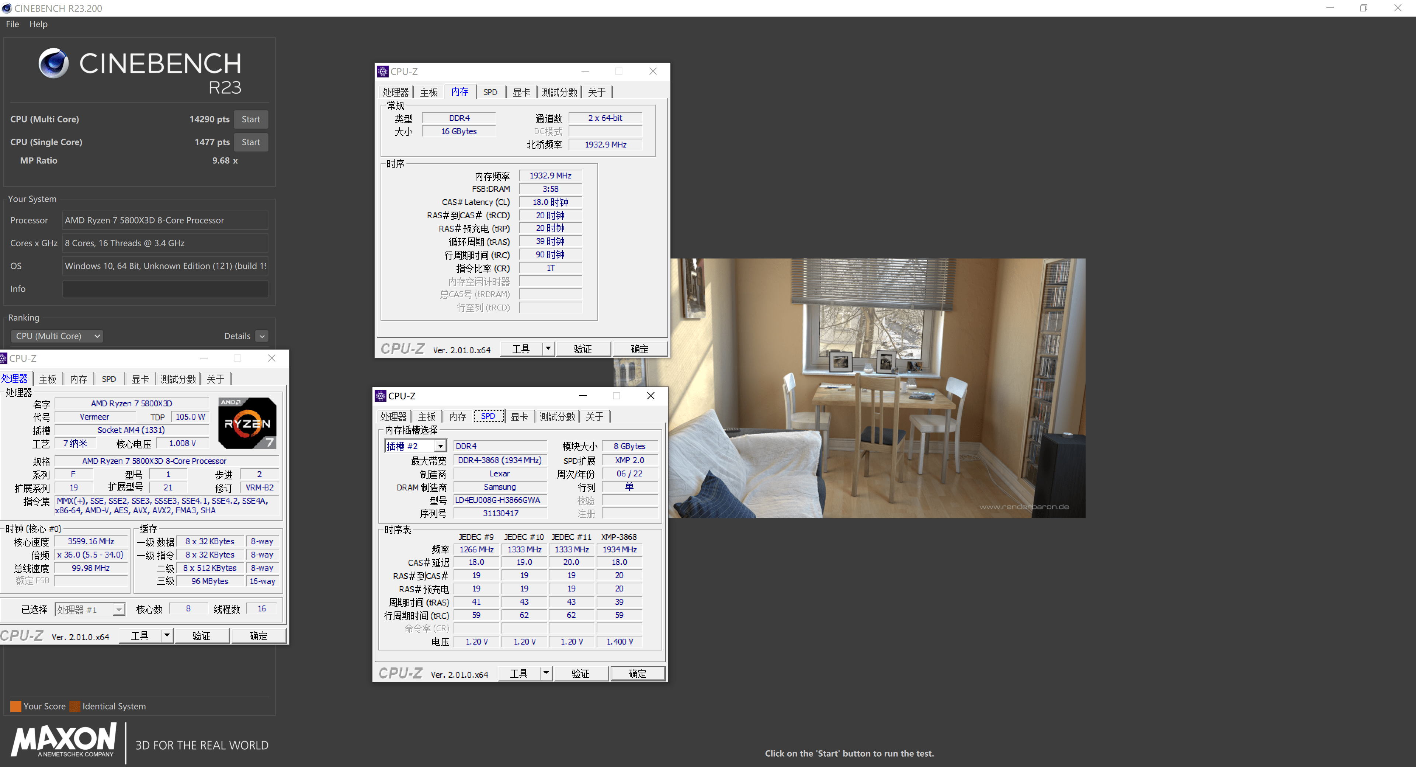Switch to 主板 tab in memory CPU-Z window

(x=429, y=92)
